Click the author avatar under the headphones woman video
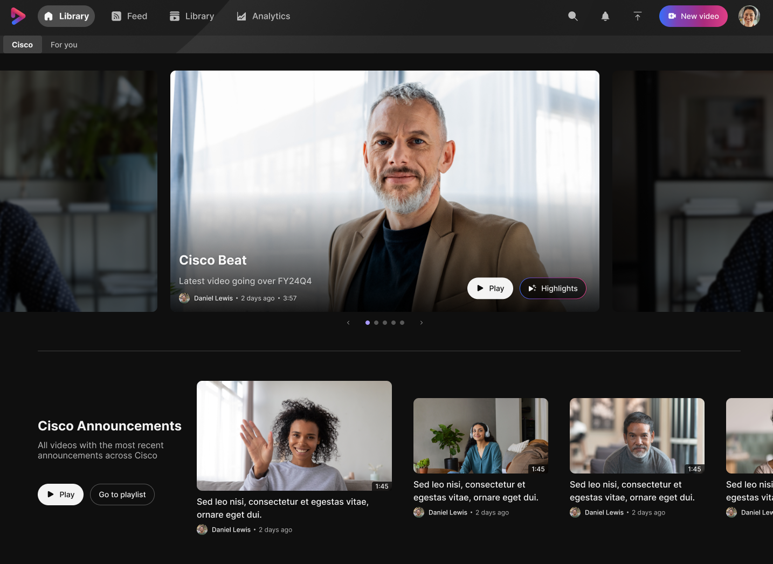Viewport: 773px width, 564px height. pyautogui.click(x=419, y=512)
